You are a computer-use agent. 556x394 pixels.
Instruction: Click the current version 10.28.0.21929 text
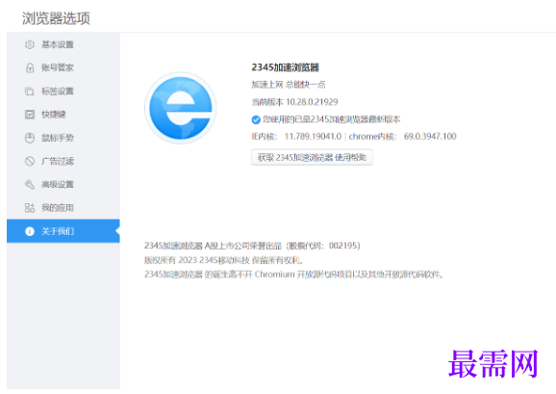294,102
